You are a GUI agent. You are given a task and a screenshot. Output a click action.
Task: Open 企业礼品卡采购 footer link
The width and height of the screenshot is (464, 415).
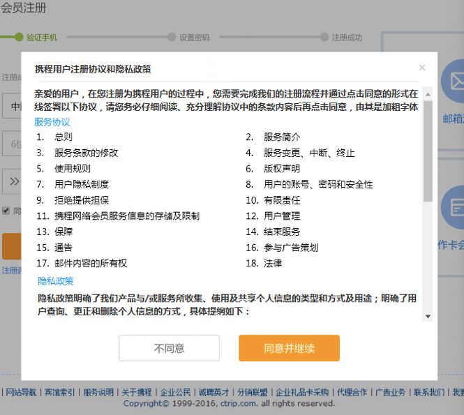302,392
